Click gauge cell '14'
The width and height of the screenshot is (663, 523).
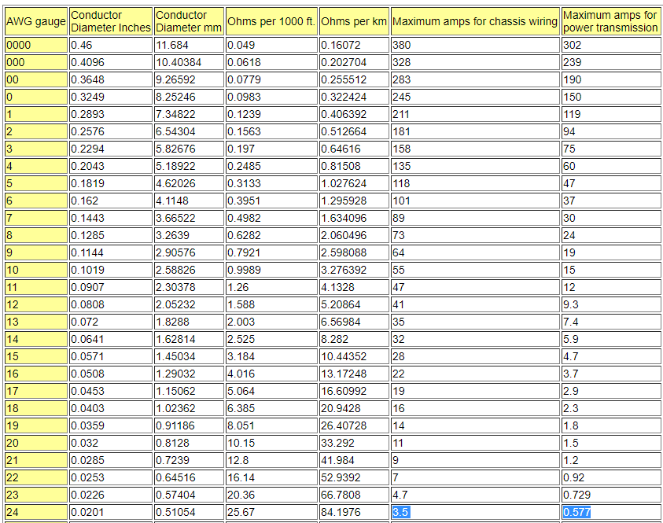click(x=36, y=339)
